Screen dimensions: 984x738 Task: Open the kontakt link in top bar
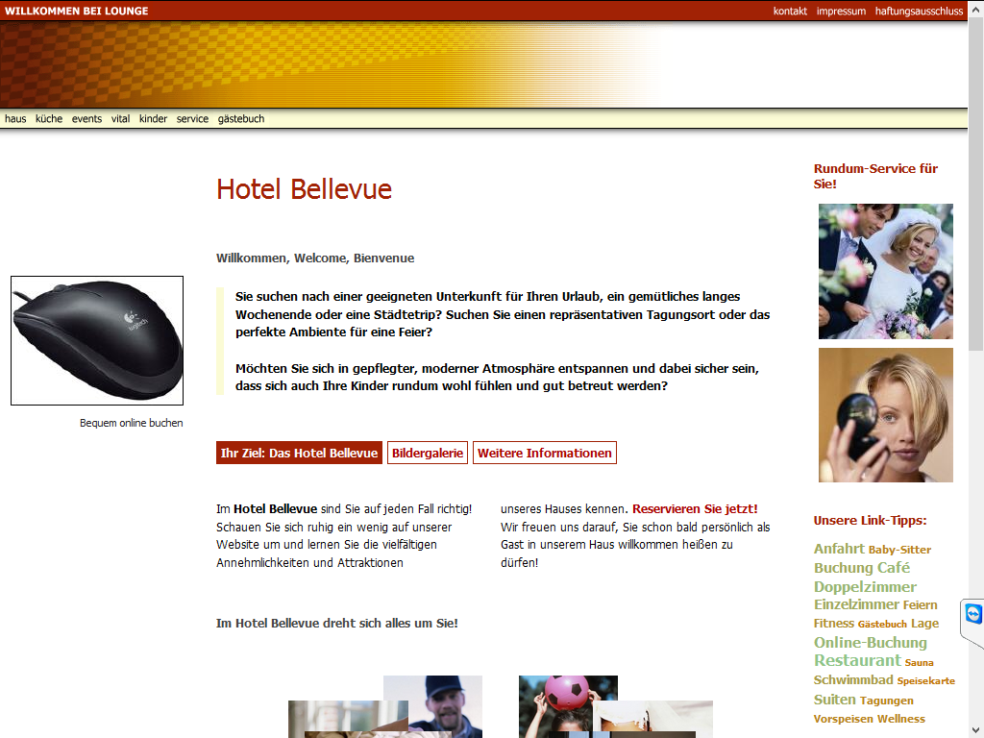click(790, 11)
